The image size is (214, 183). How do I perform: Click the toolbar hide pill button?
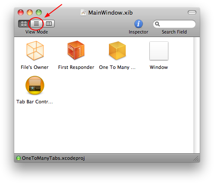[x=192, y=12]
